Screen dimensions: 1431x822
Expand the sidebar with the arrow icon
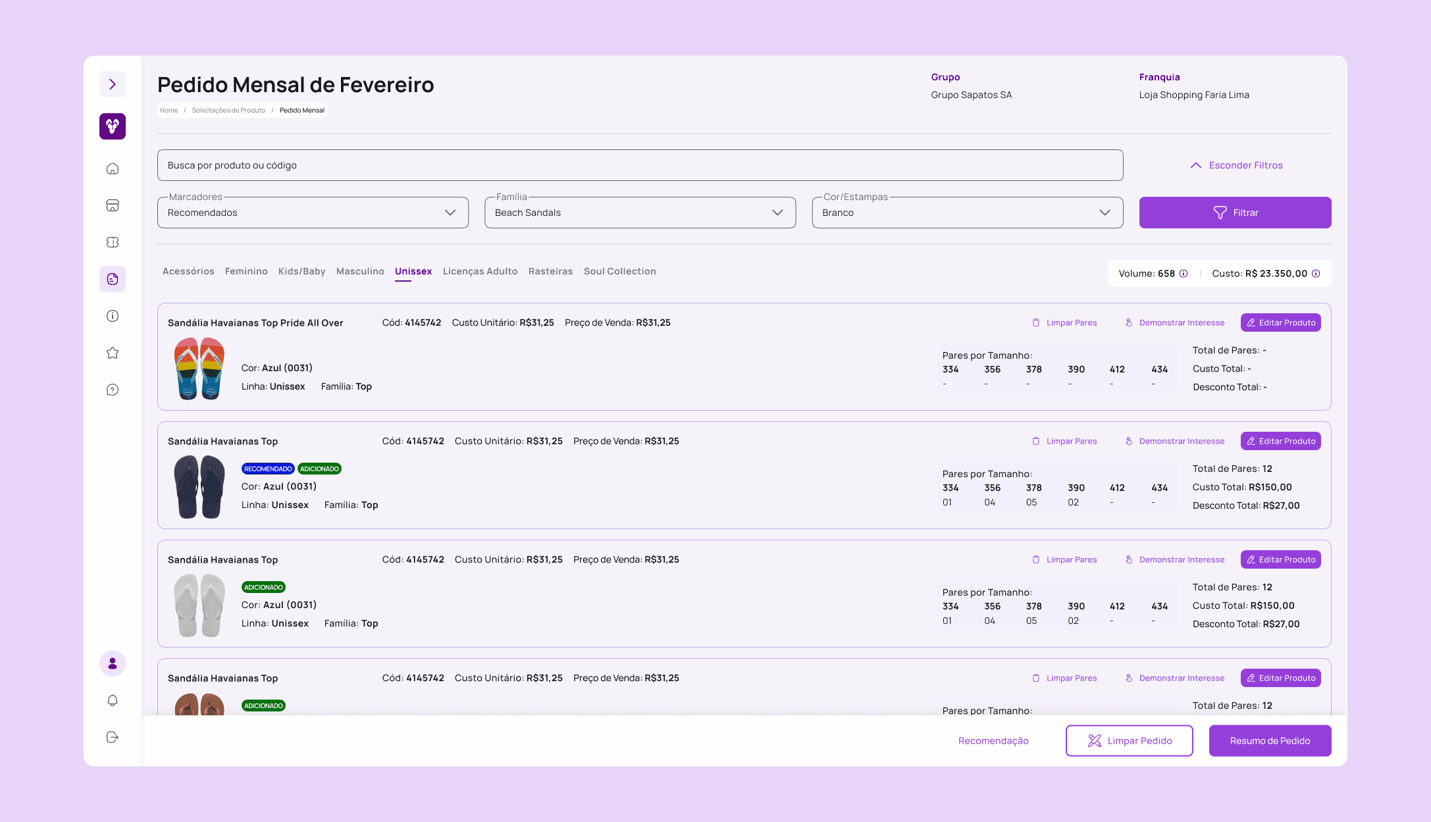click(113, 84)
